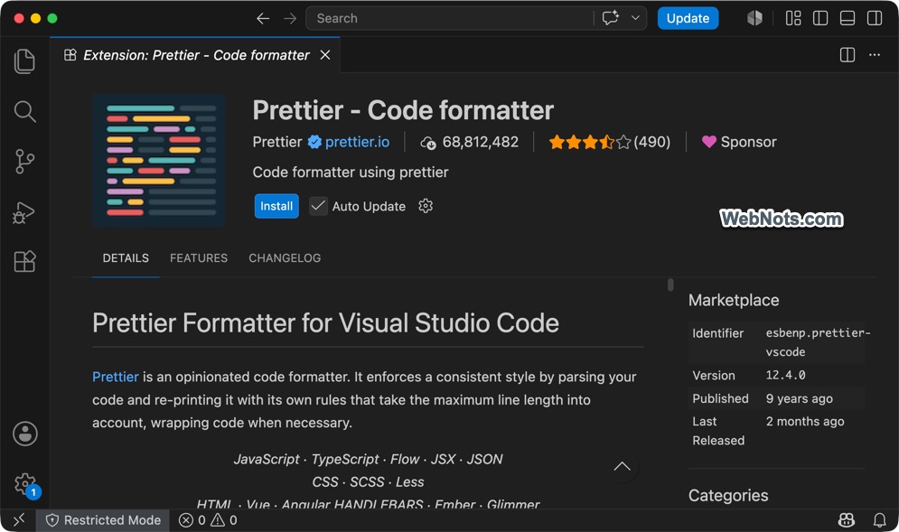This screenshot has width=899, height=532.
Task: Open Copilot status bar icon
Action: point(847,520)
